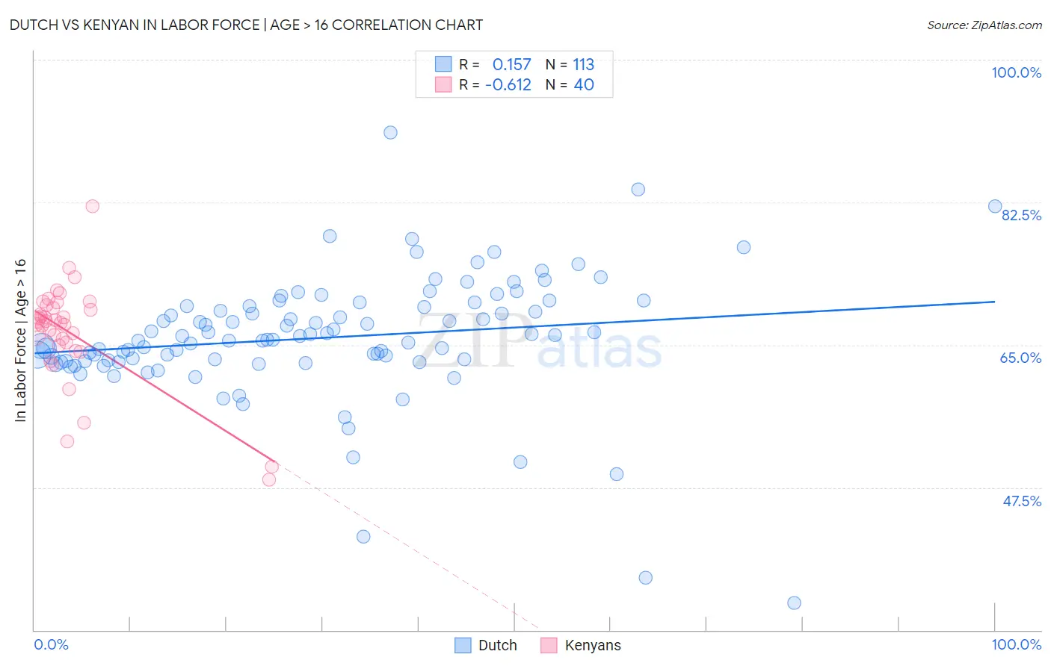Select the Kenyans legend label

point(593,645)
